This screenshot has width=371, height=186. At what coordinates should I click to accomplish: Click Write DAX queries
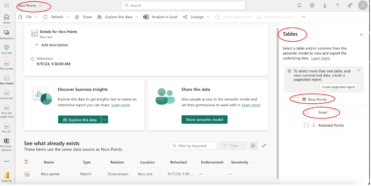tap(276, 17)
